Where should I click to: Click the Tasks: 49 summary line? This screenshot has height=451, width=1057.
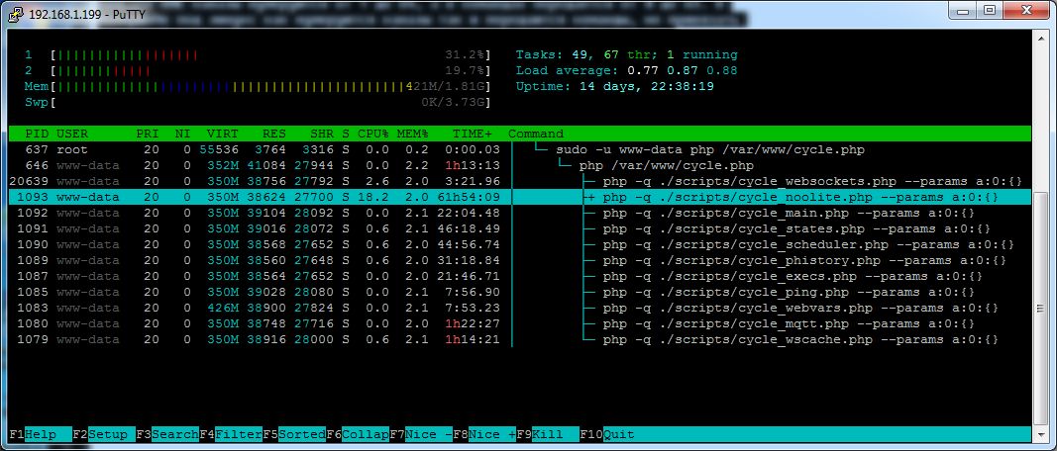(627, 54)
